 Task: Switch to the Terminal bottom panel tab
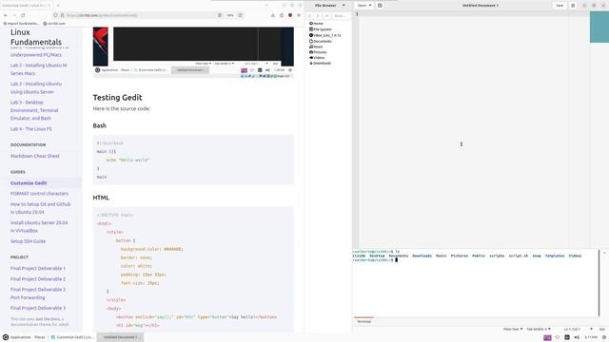[363, 321]
